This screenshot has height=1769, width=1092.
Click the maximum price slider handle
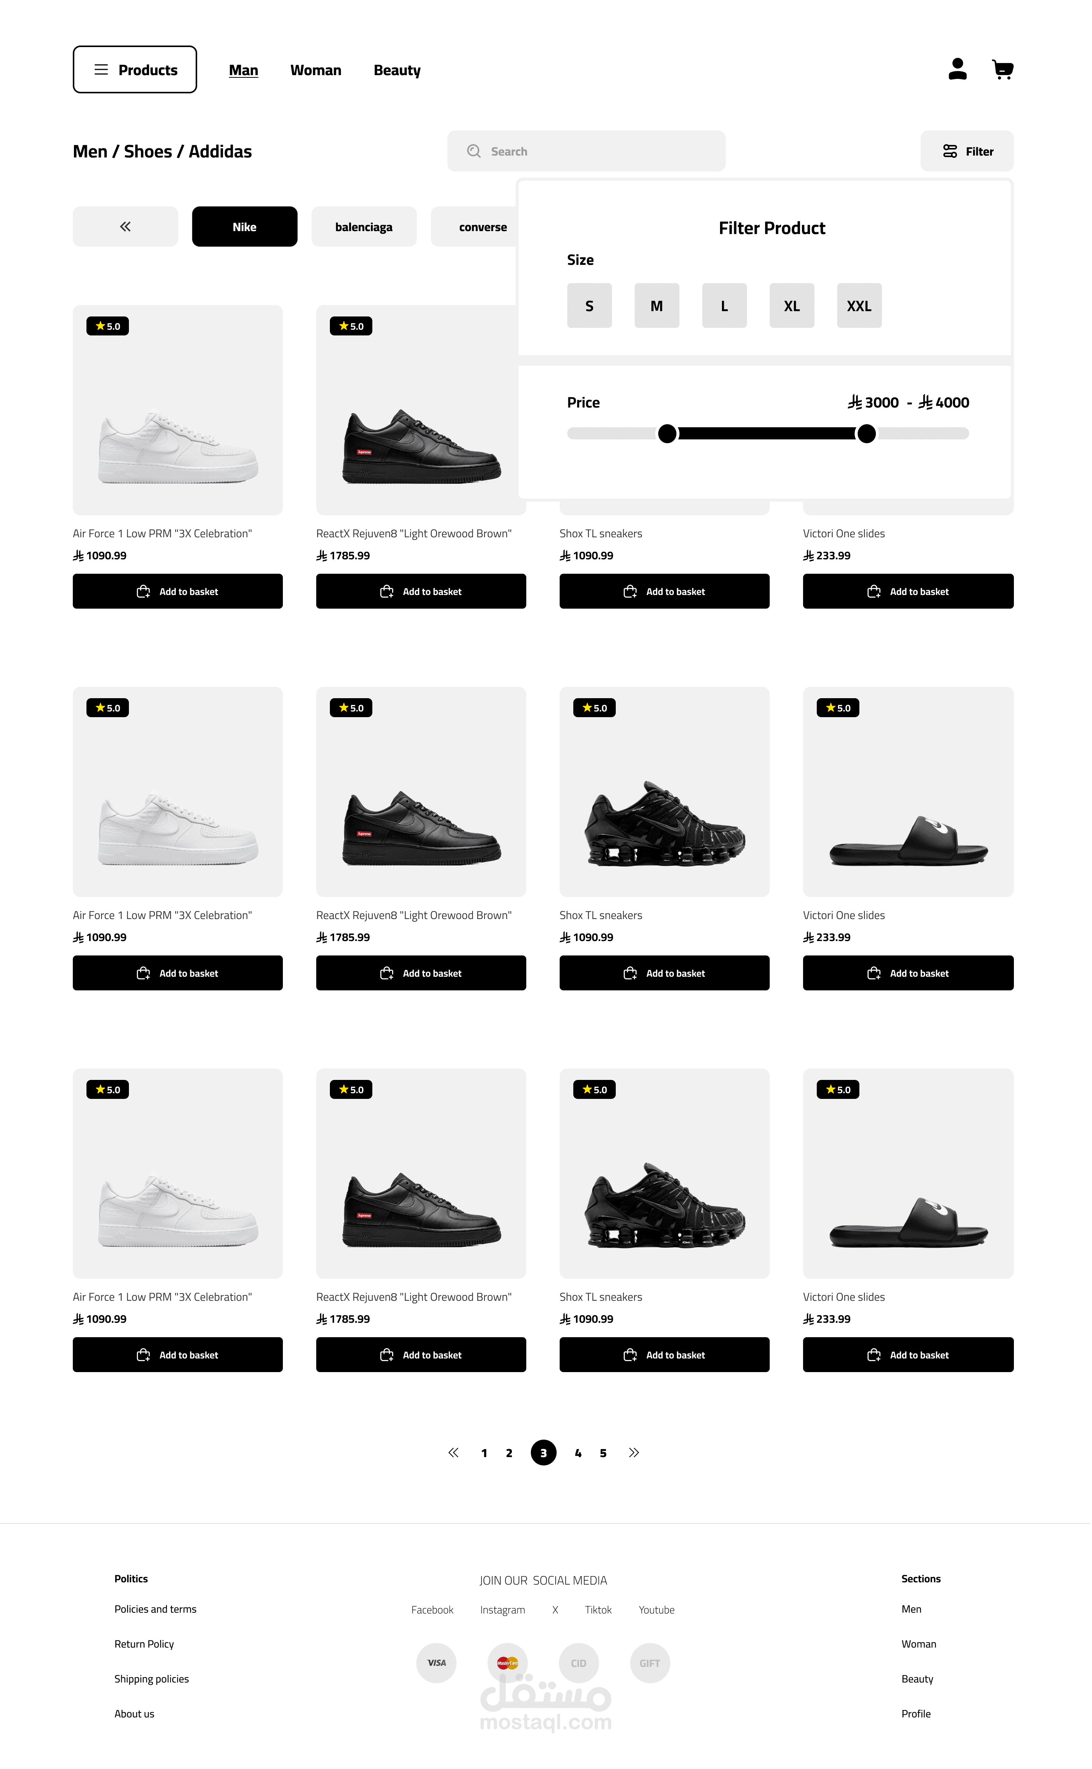click(866, 434)
